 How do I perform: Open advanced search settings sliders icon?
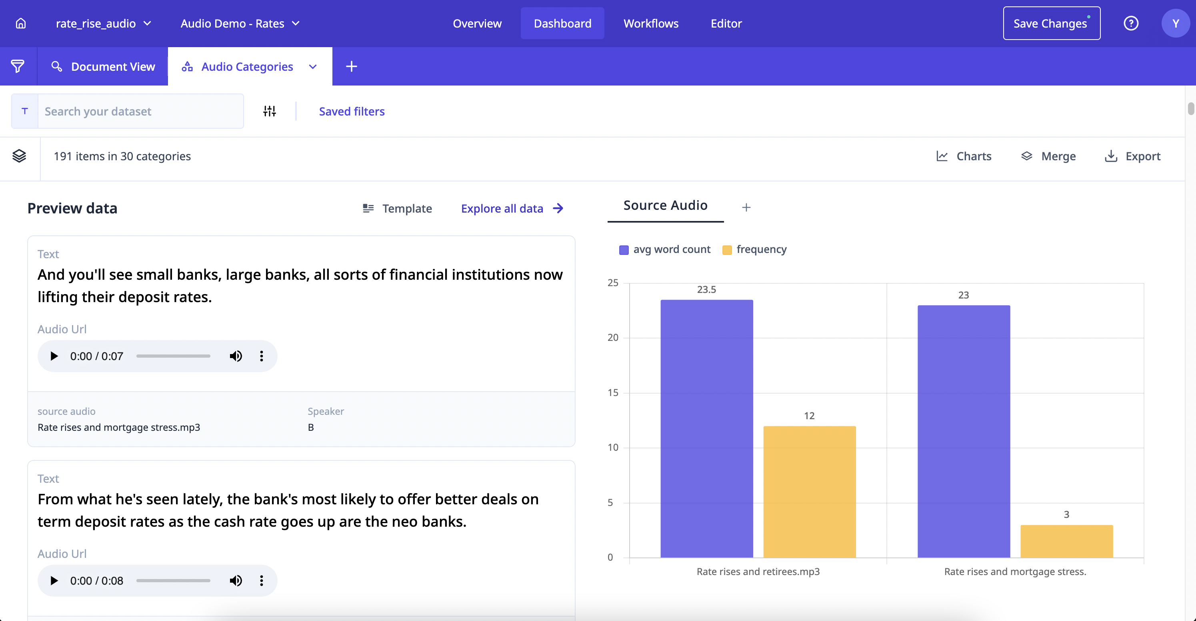click(269, 111)
